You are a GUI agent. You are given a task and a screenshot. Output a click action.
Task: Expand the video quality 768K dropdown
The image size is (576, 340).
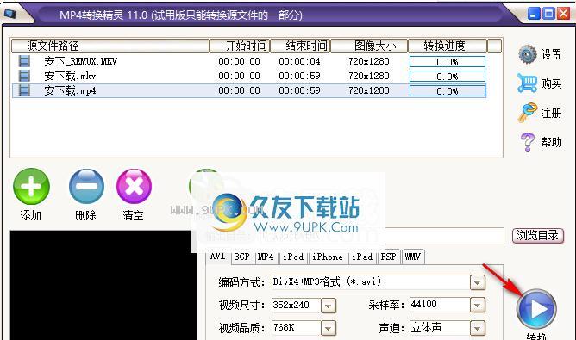pos(328,328)
